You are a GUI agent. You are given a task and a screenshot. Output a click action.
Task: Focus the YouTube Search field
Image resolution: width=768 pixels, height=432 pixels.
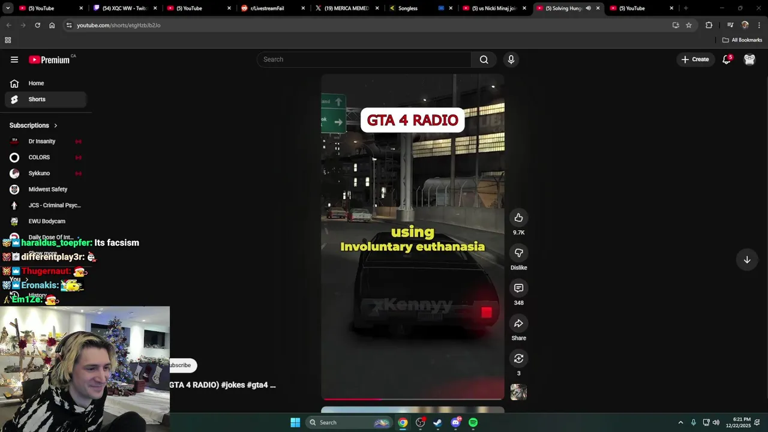coord(364,59)
